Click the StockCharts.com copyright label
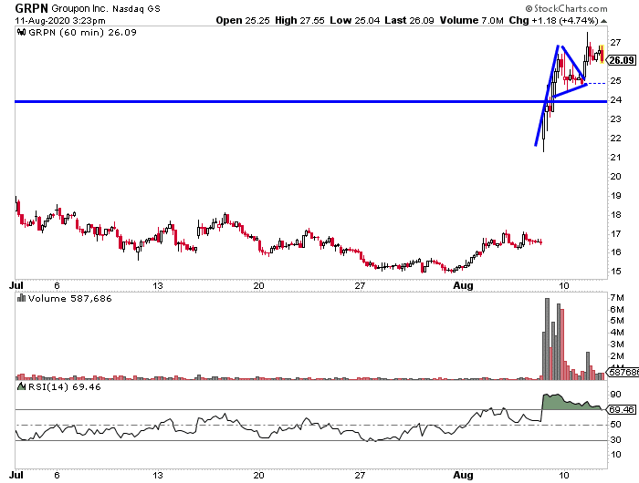Screen dimensions: 639x483 click(x=567, y=8)
